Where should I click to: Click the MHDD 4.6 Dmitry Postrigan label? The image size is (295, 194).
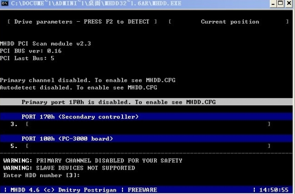coord(63,190)
